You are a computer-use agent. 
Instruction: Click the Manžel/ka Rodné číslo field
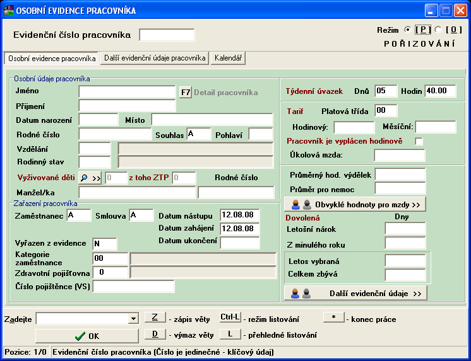click(236, 193)
